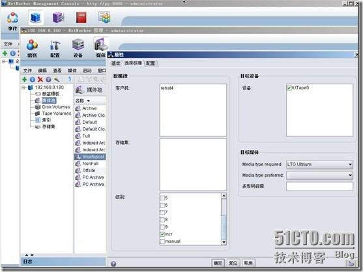Click the red X delete icon
The height and width of the screenshot is (272, 363).
click(x=40, y=80)
